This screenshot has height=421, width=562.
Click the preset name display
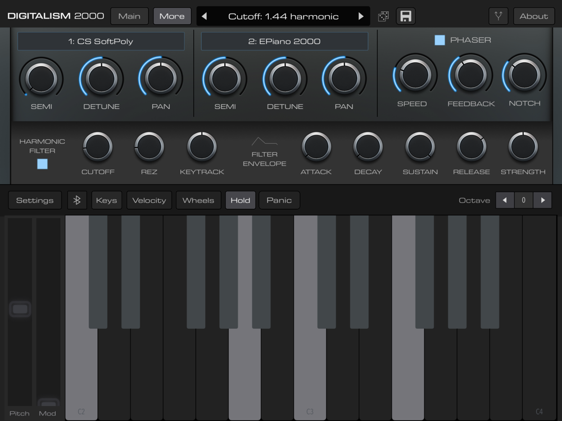click(x=283, y=16)
